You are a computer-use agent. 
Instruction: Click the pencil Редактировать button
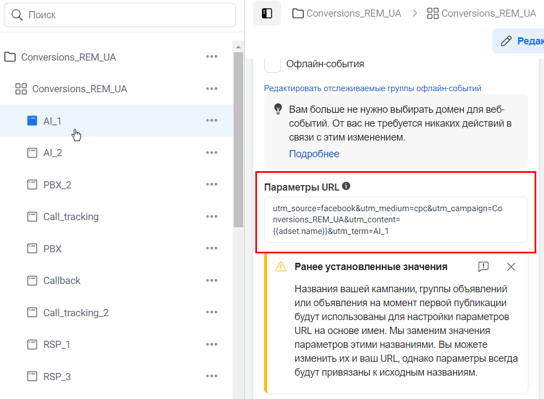[x=519, y=41]
